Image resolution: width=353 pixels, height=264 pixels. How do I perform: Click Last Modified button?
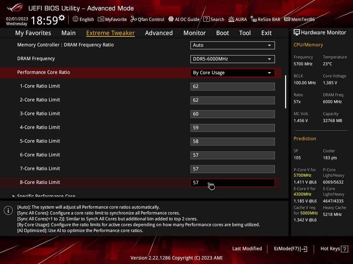(x=247, y=249)
